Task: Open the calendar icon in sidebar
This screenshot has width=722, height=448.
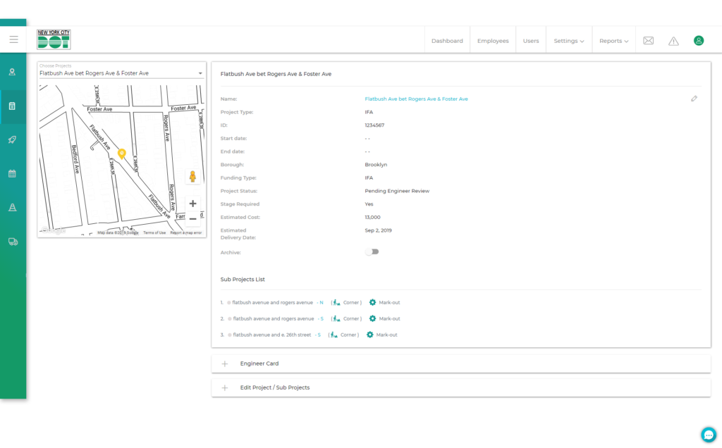Action: 12,173
